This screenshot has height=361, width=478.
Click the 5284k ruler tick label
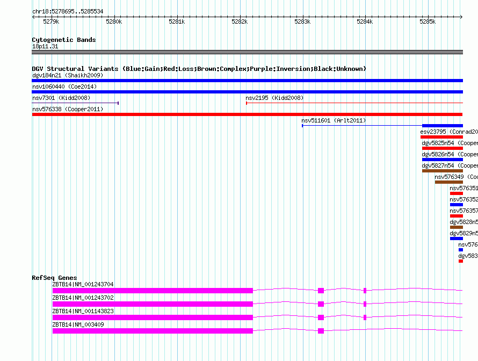point(365,21)
